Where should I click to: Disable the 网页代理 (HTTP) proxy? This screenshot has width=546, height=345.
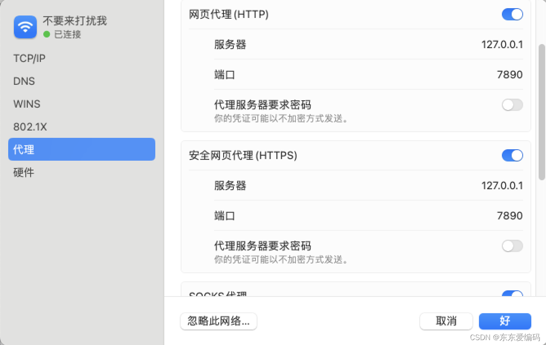tap(512, 14)
